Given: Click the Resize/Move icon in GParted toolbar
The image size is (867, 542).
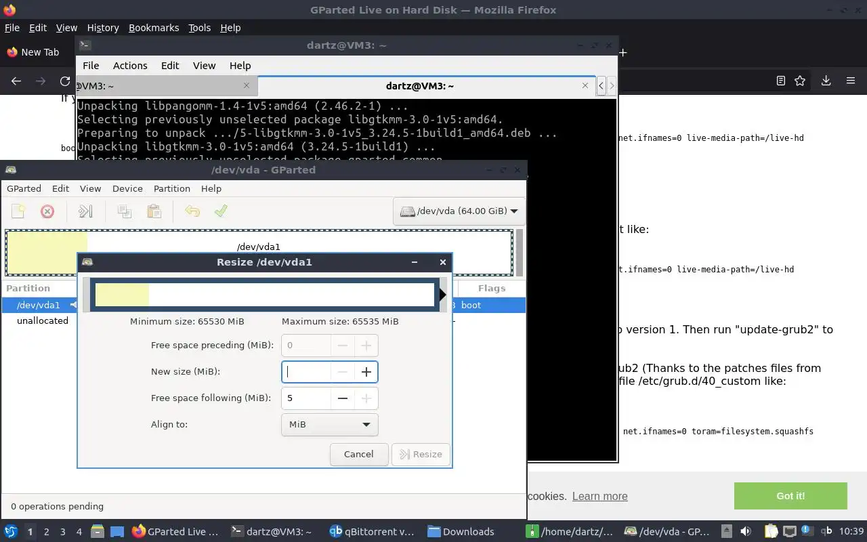Looking at the screenshot, I should 85,211.
